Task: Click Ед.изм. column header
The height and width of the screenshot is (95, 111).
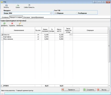Action: (x=38, y=30)
